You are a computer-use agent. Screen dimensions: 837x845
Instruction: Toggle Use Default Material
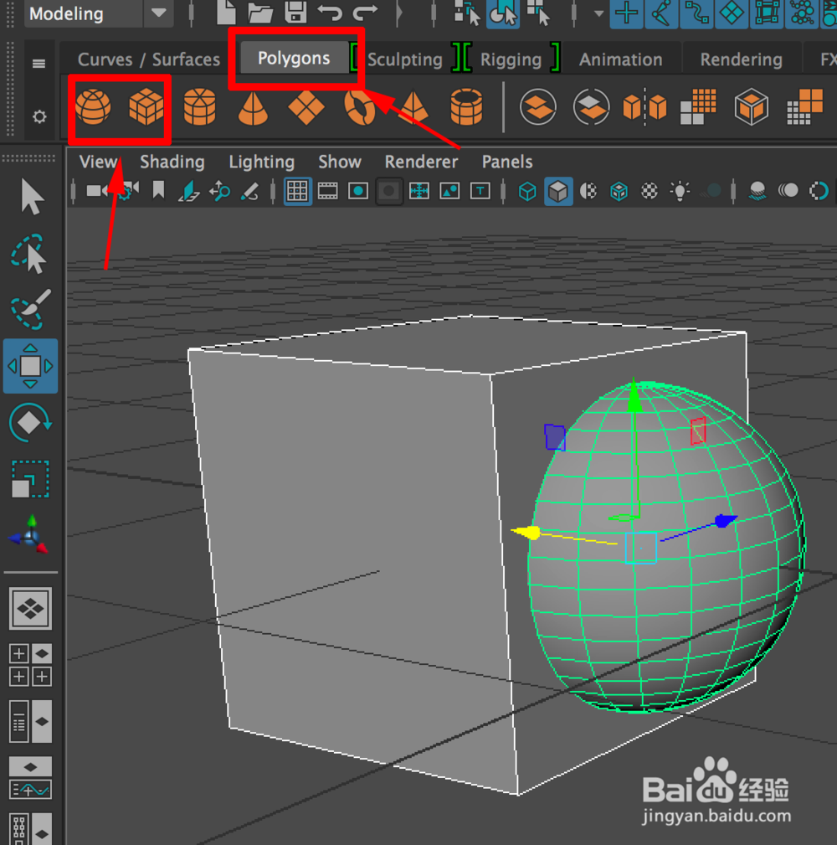[x=588, y=191]
